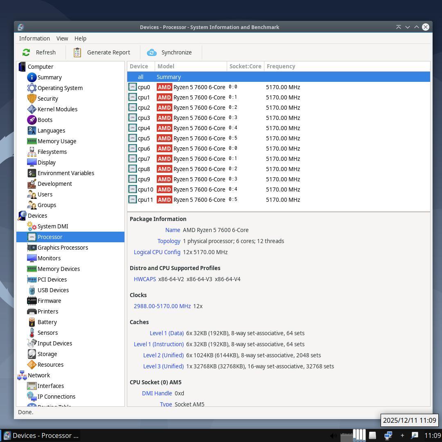
Task: Click the Generate Report button label
Action: coord(108,52)
